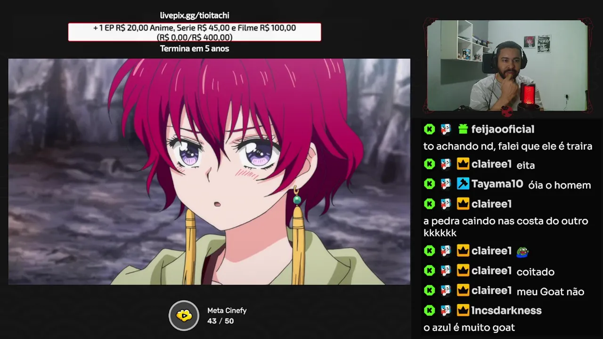This screenshot has height=339, width=603.
Task: Click the channel emblem badge beside lncsdarkness
Action: 446,310
